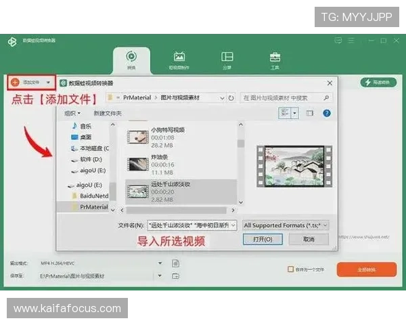Open the toolbox tab
This screenshot has width=406, height=325.
[x=275, y=60]
